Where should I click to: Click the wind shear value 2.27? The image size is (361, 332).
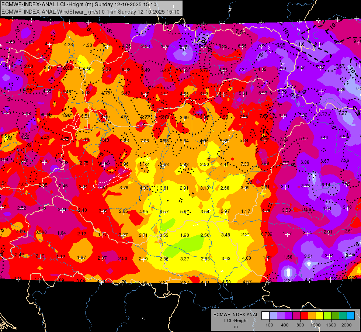[x=289, y=280]
